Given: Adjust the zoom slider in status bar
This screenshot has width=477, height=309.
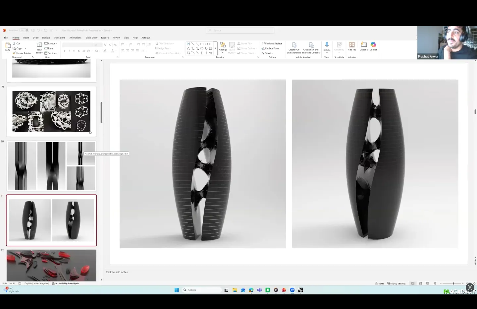Looking at the screenshot, I should [x=453, y=283].
